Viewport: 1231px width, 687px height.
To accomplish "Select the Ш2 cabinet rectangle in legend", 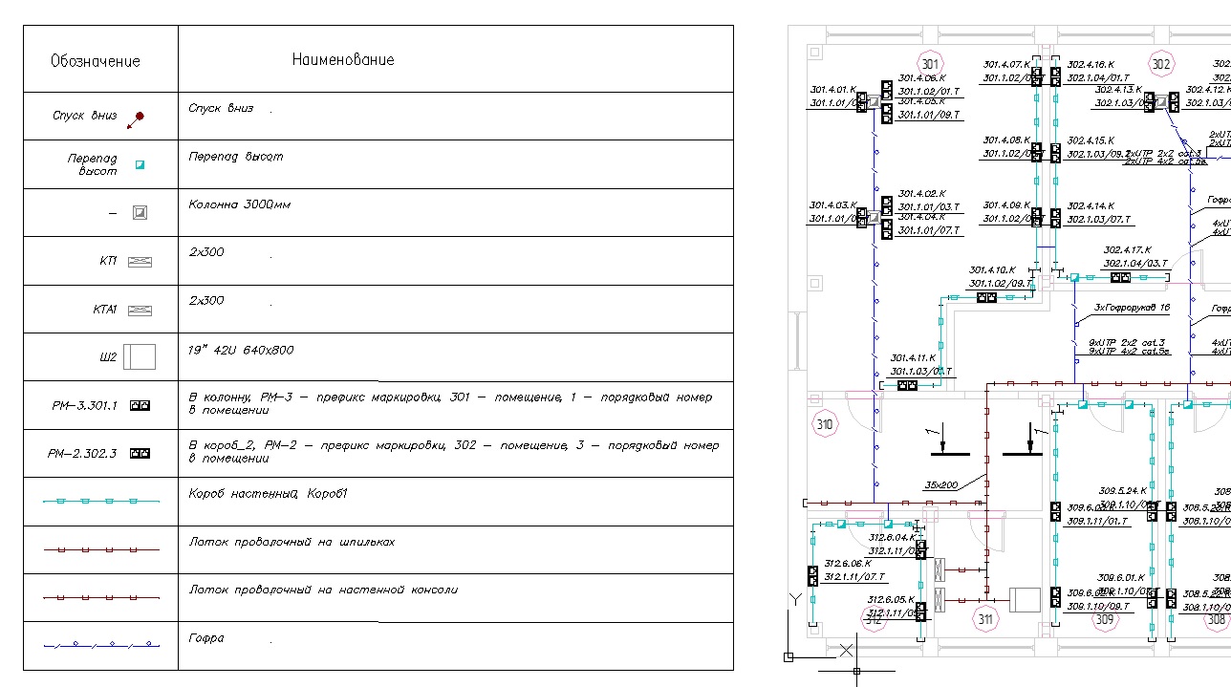I will click(140, 357).
